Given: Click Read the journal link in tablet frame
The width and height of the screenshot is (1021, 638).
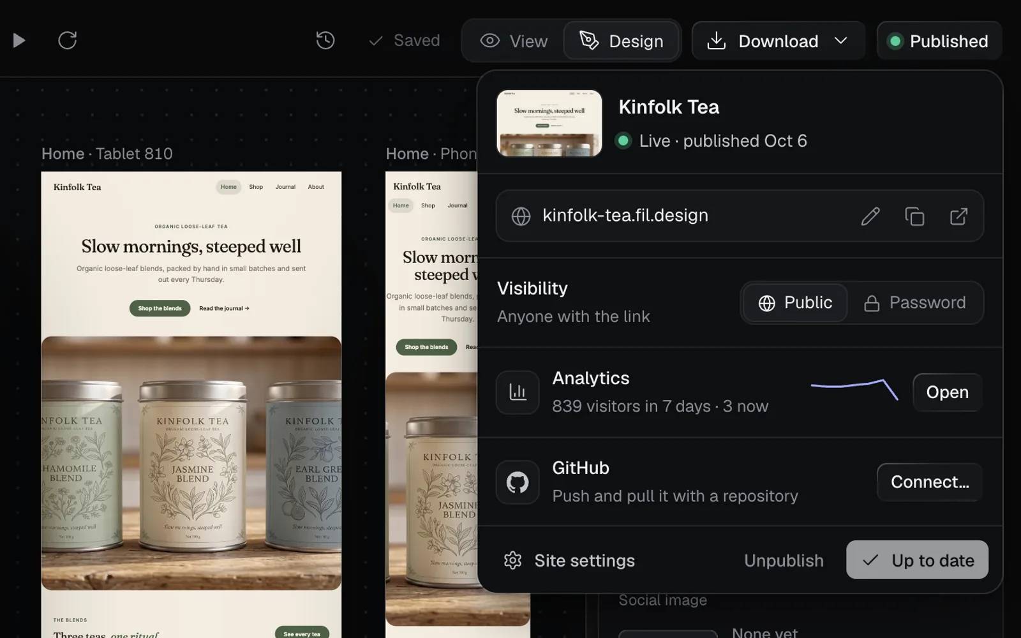Looking at the screenshot, I should 224,308.
